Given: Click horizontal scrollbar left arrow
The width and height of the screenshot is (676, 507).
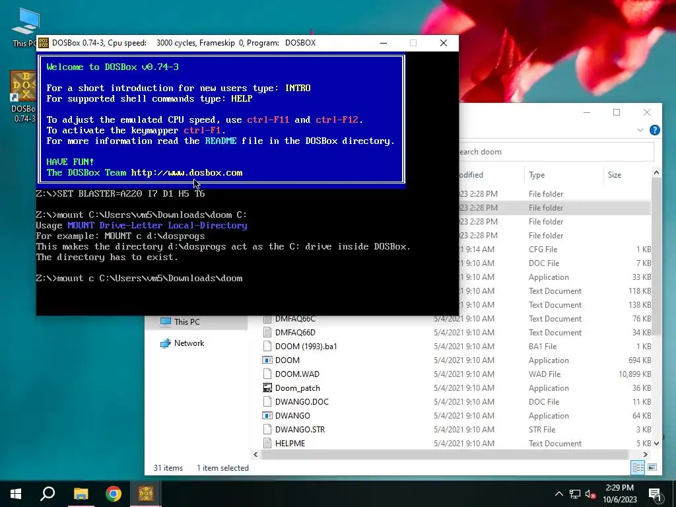Looking at the screenshot, I should (x=255, y=454).
